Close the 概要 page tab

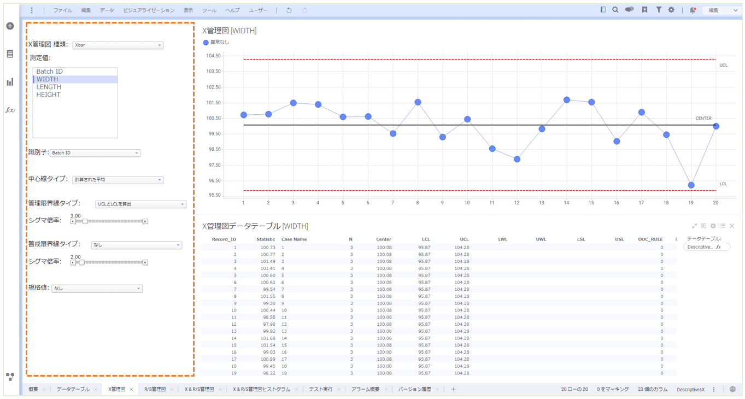44,390
